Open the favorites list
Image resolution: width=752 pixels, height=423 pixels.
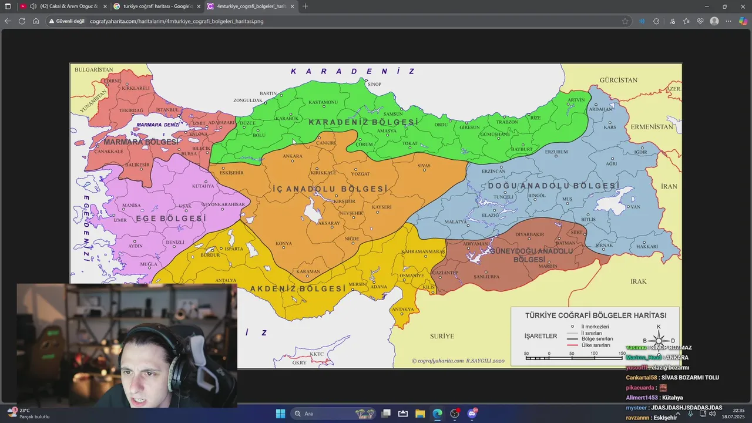(686, 21)
